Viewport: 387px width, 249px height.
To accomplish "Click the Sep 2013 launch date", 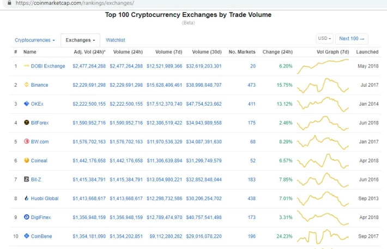I will point(368,198).
